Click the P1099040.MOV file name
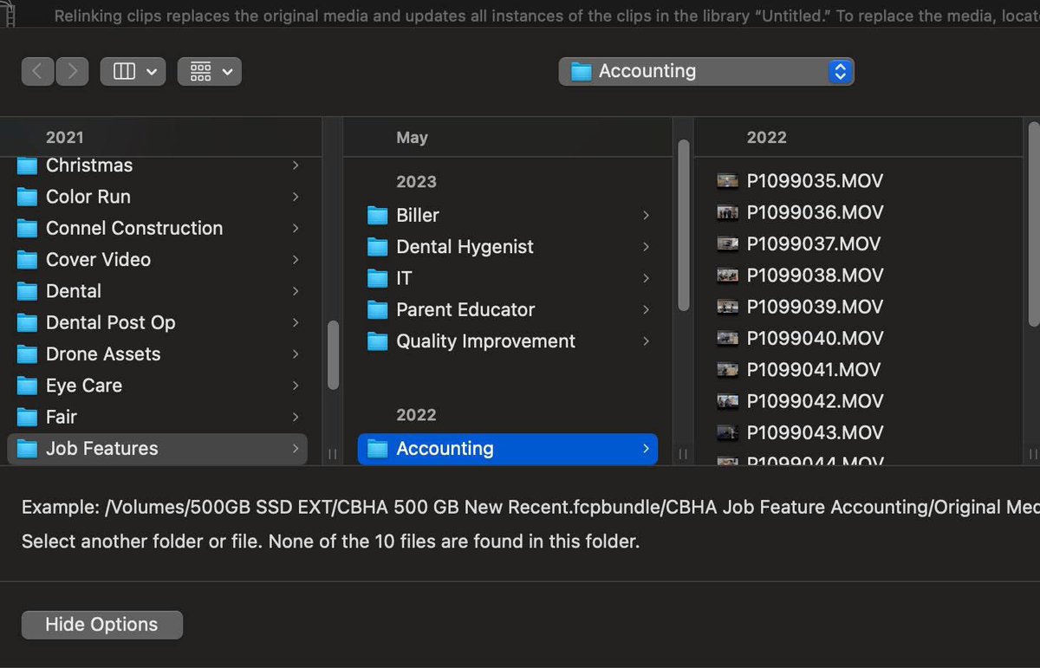The height and width of the screenshot is (668, 1040). click(815, 338)
